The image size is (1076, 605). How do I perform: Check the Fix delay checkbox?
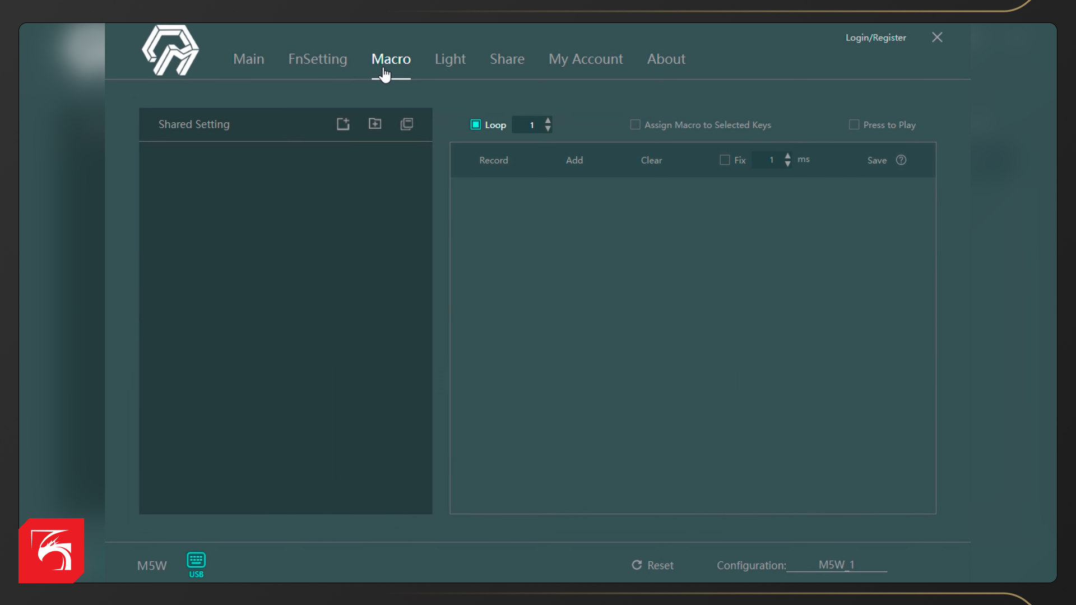(x=725, y=160)
